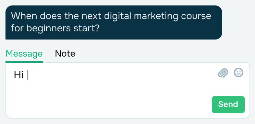
Task: Select the Message tab
Action: click(x=24, y=54)
